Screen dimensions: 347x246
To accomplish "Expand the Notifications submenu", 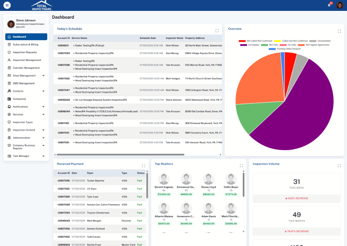I will click(44, 107).
